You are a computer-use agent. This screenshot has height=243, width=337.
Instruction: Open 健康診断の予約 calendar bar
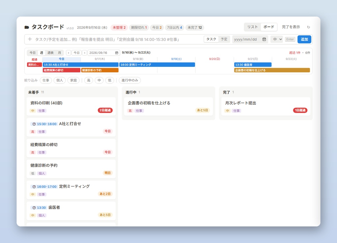coord(100,70)
